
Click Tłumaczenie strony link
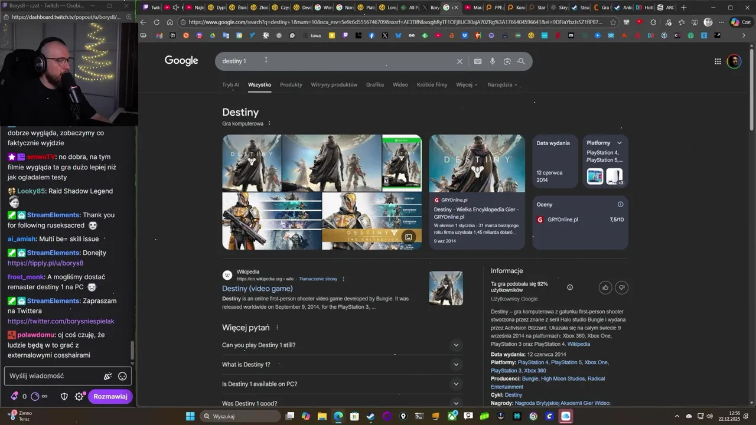(318, 279)
